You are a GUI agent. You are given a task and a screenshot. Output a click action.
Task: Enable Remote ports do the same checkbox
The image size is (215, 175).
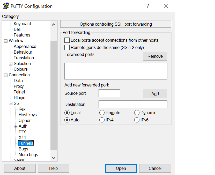67,47
